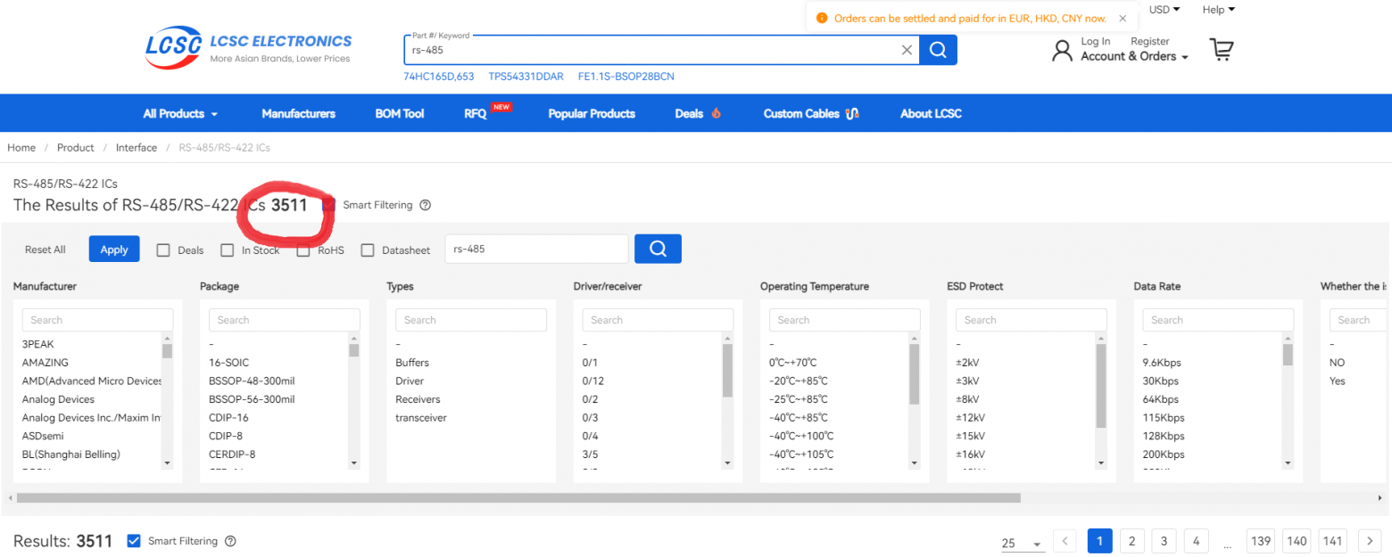Open the Manufacturers menu item
The image size is (1392, 557).
[x=299, y=113]
